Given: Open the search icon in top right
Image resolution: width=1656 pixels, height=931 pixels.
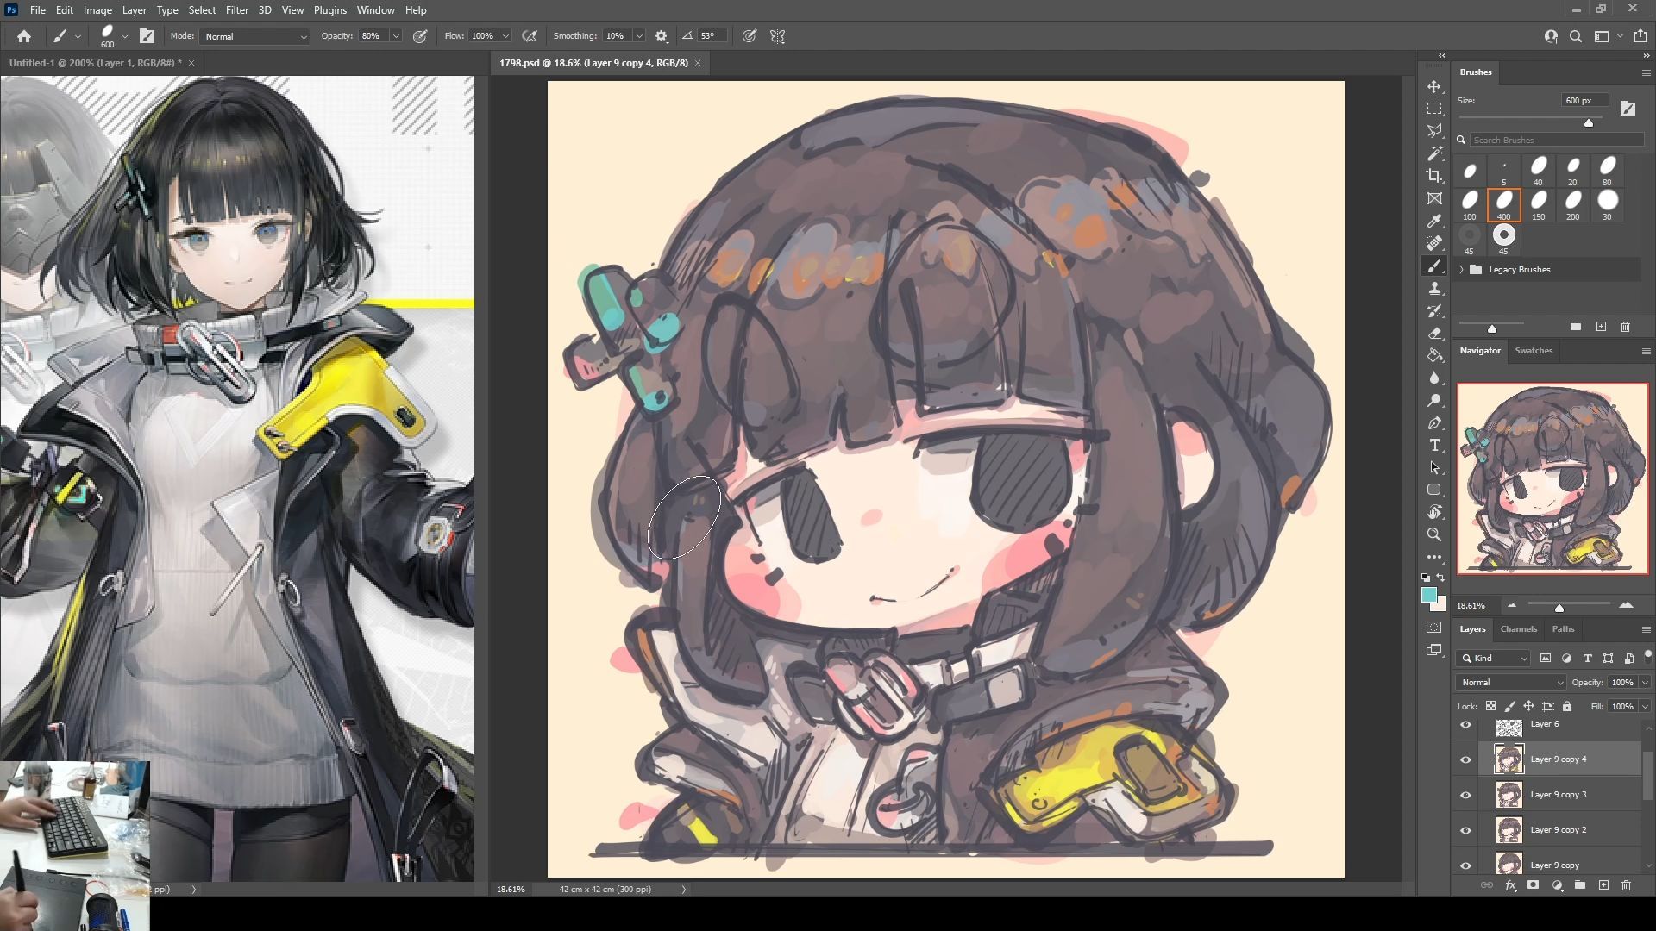Looking at the screenshot, I should [1576, 36].
